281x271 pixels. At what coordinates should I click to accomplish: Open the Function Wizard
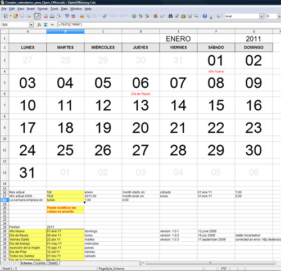tap(39, 25)
